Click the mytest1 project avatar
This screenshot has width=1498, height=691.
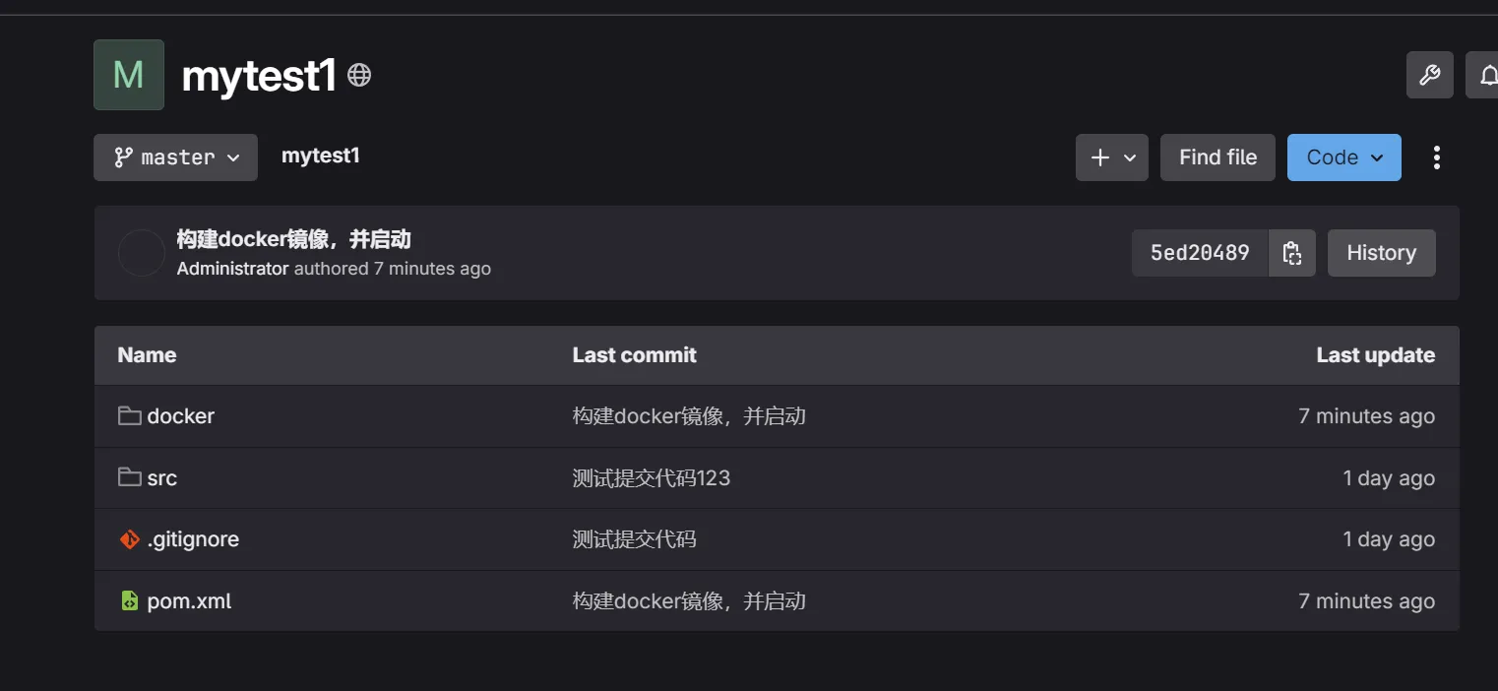point(129,75)
